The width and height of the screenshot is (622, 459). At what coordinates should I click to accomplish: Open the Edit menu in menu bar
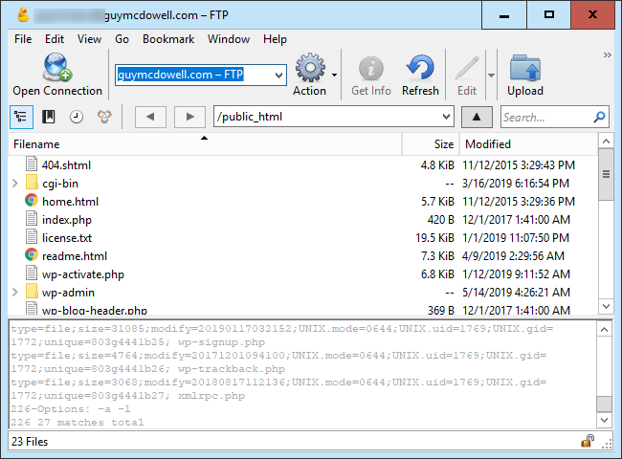pos(55,39)
